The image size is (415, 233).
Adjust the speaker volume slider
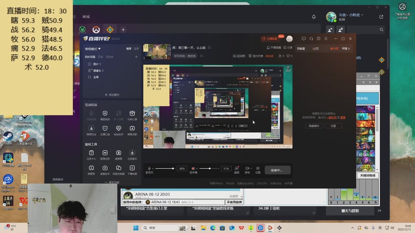coord(209,169)
